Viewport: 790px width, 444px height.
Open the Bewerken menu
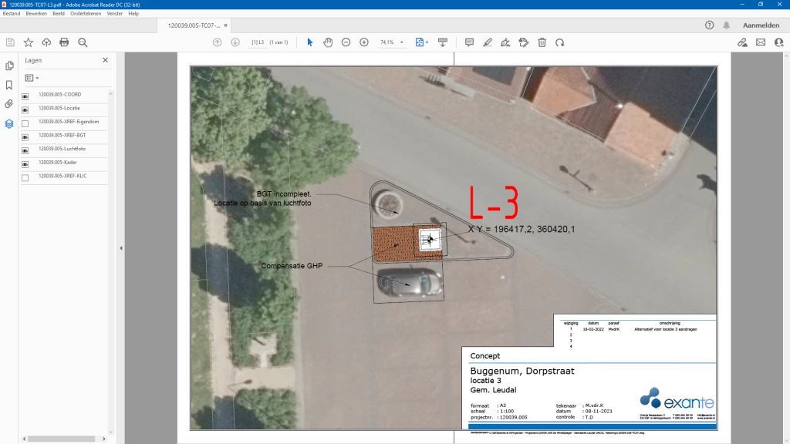[36, 14]
